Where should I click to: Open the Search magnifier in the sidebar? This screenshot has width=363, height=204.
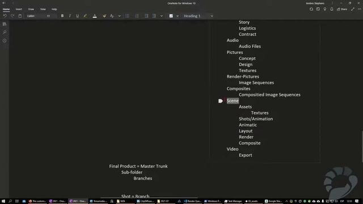click(5, 32)
